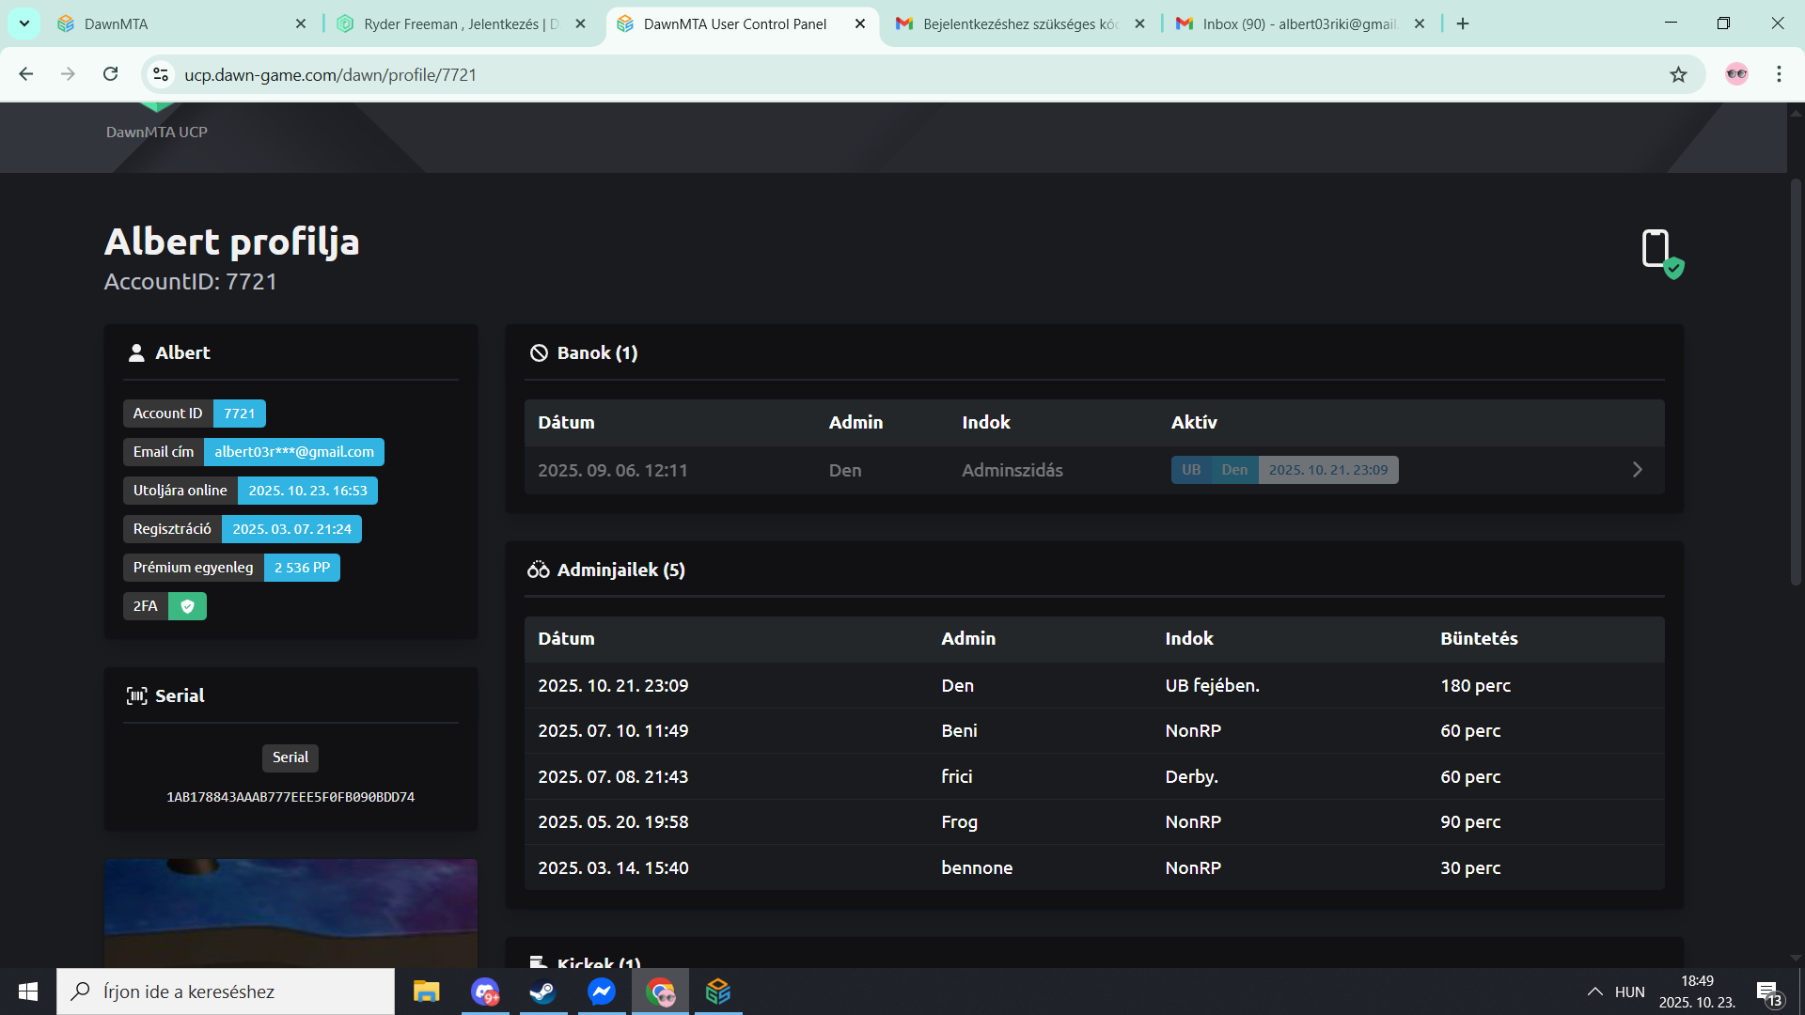Open site information icon in address bar

click(161, 74)
